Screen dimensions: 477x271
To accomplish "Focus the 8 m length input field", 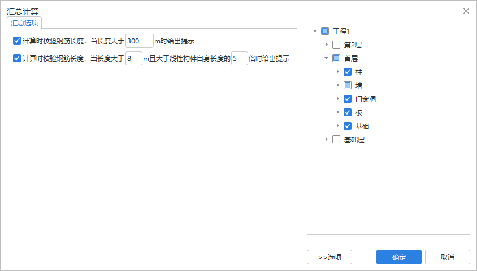I will (134, 58).
